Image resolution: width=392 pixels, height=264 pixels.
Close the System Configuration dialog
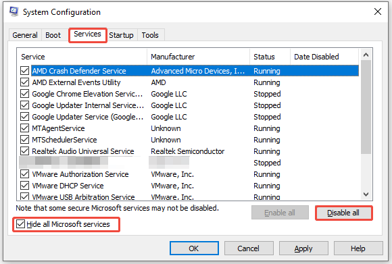[x=378, y=11]
